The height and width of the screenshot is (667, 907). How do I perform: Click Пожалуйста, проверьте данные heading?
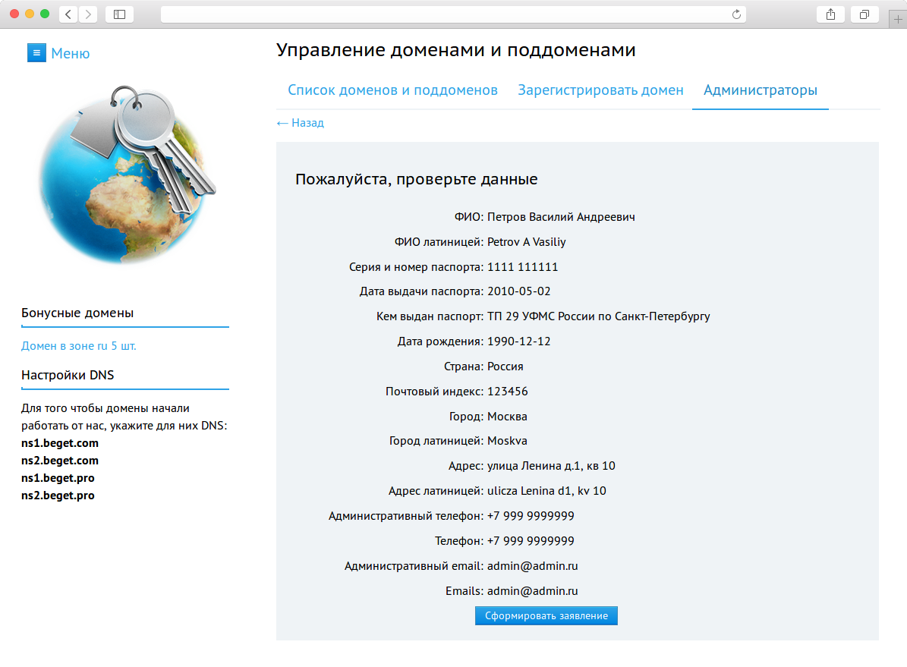tap(417, 179)
